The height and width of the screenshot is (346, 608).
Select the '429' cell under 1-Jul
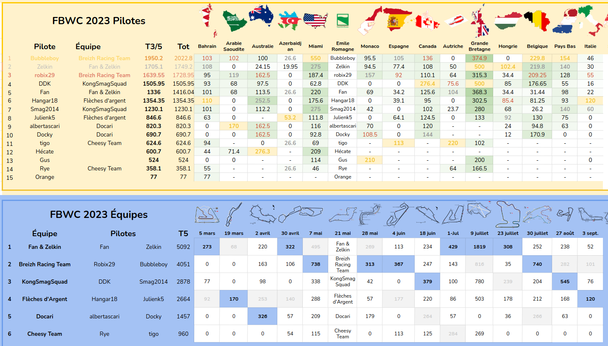point(453,247)
